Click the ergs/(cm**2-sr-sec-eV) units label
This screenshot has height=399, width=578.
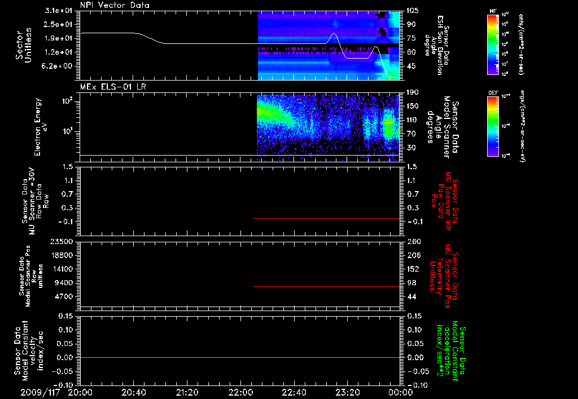pyautogui.click(x=522, y=126)
